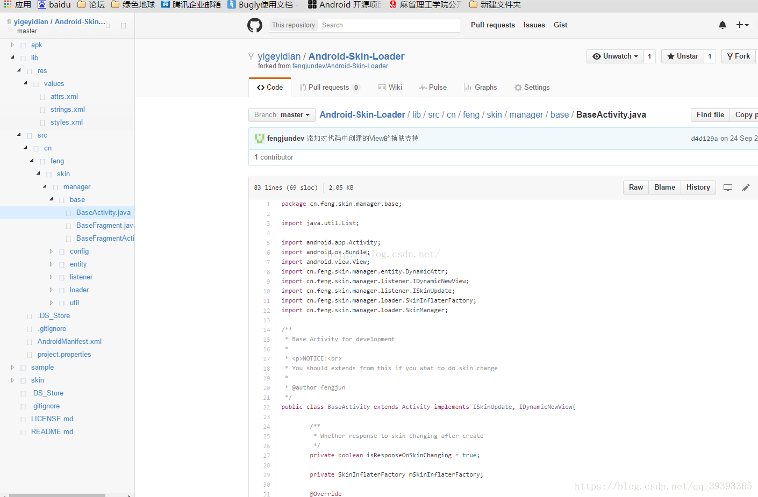The image size is (758, 497).
Task: Open styles.xml in file tree
Action: click(x=67, y=123)
